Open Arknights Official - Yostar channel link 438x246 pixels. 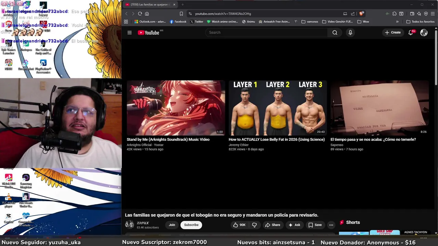145,145
